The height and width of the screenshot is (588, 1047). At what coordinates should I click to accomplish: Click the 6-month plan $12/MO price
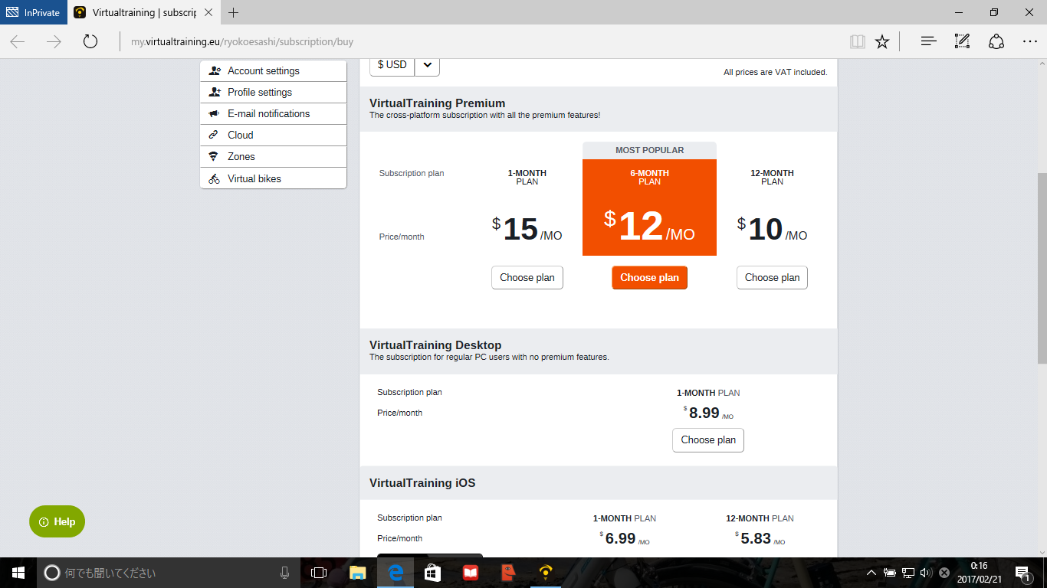[649, 227]
